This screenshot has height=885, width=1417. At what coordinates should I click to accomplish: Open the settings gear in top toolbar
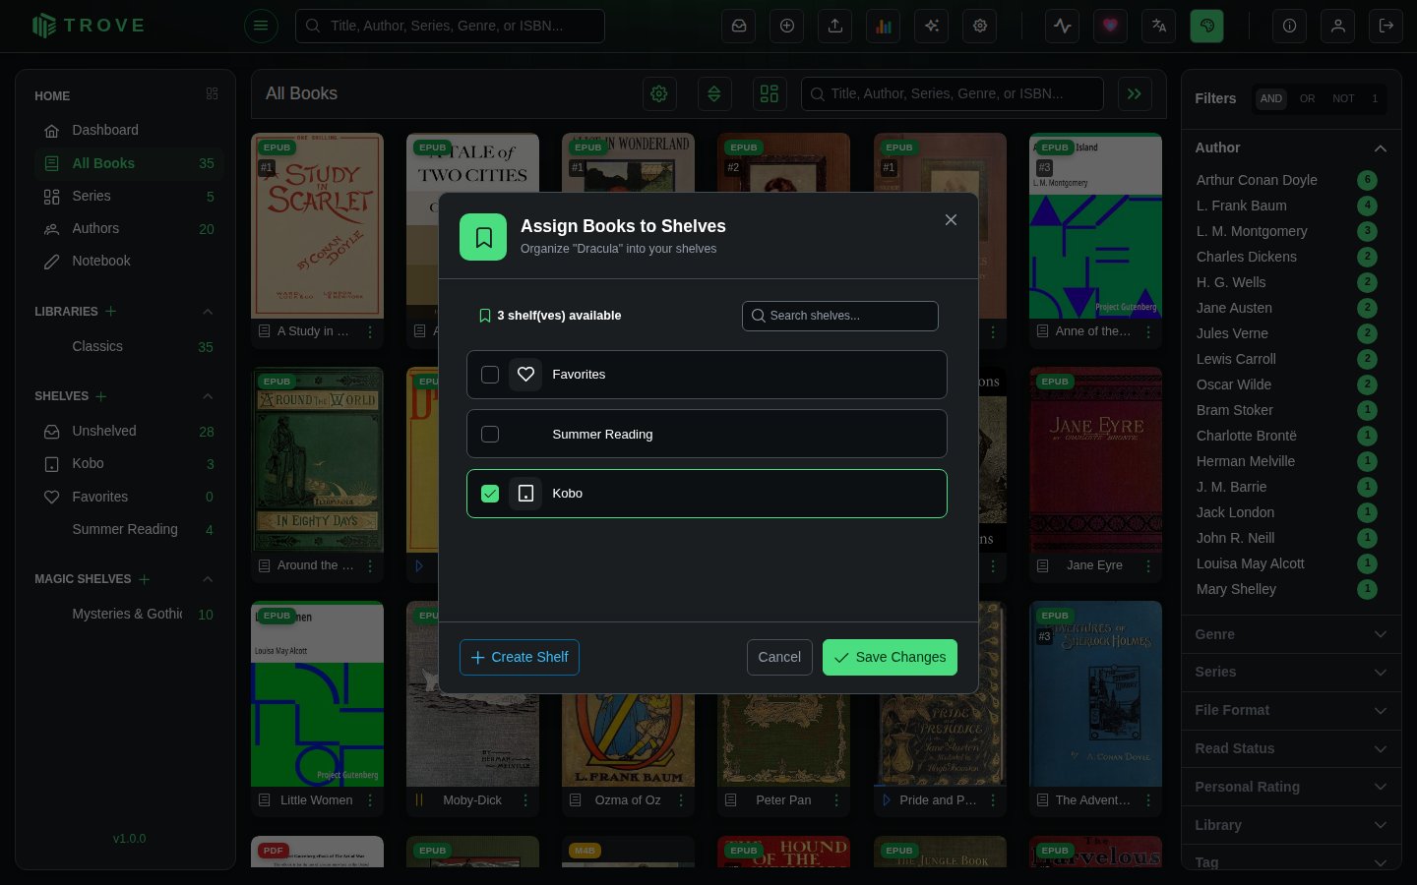(x=980, y=26)
